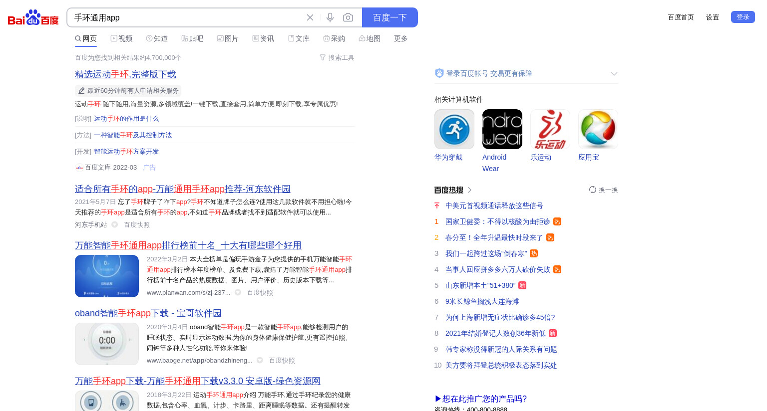Click the 百度一下 search button
The height and width of the screenshot is (411, 767).
click(x=390, y=17)
